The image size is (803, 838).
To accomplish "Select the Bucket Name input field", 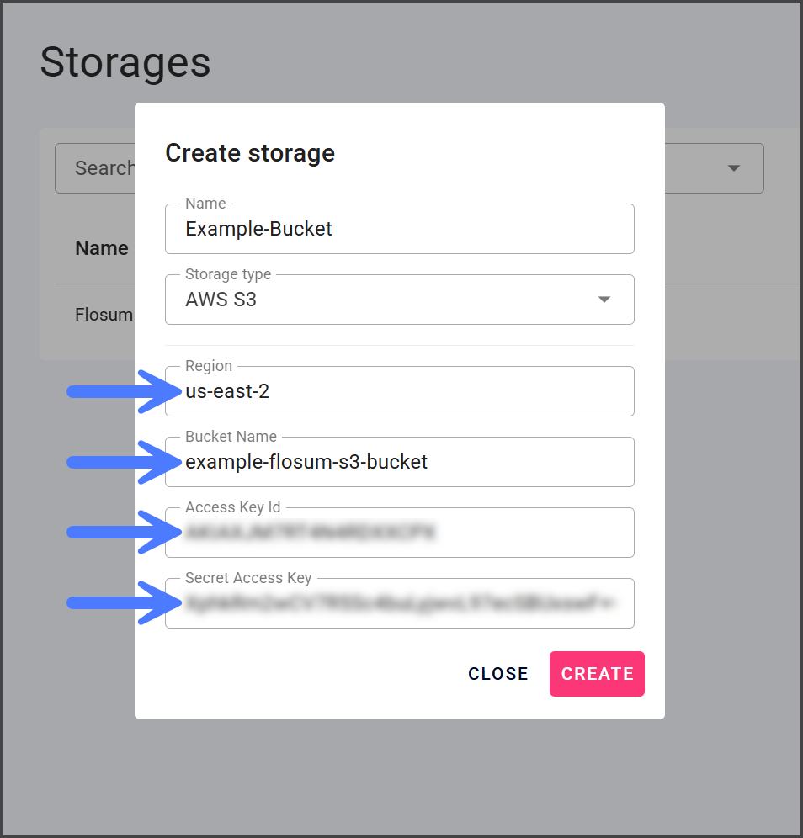I will (x=399, y=463).
